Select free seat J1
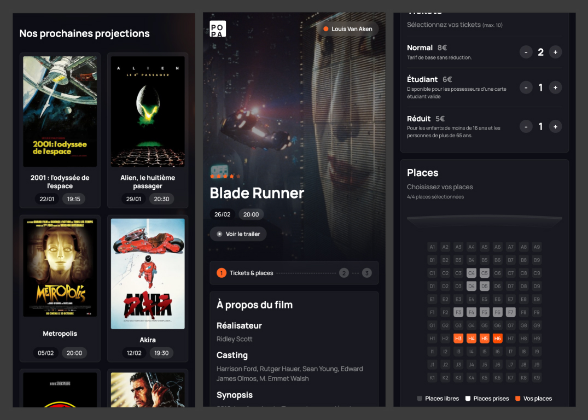The width and height of the screenshot is (588, 420). 432,365
